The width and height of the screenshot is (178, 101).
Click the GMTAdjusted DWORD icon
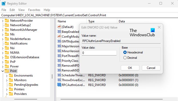[x=59, y=41]
